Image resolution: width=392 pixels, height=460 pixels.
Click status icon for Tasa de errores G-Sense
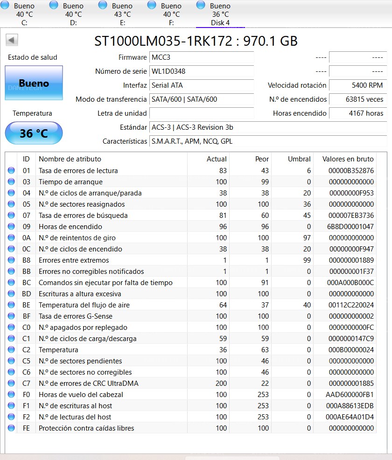[11, 316]
